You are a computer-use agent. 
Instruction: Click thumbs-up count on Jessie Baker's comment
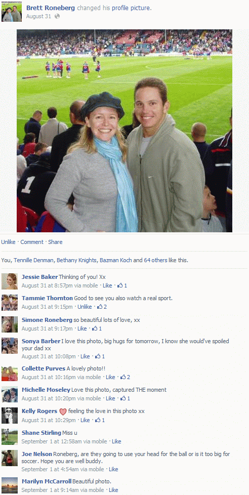pos(122,285)
